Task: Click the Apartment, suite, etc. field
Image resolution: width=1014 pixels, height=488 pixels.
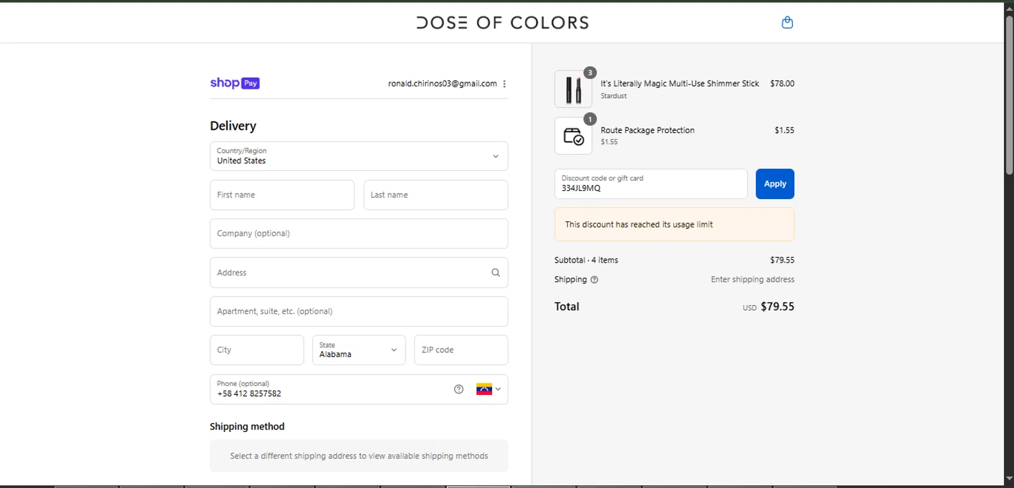Action: pos(359,311)
